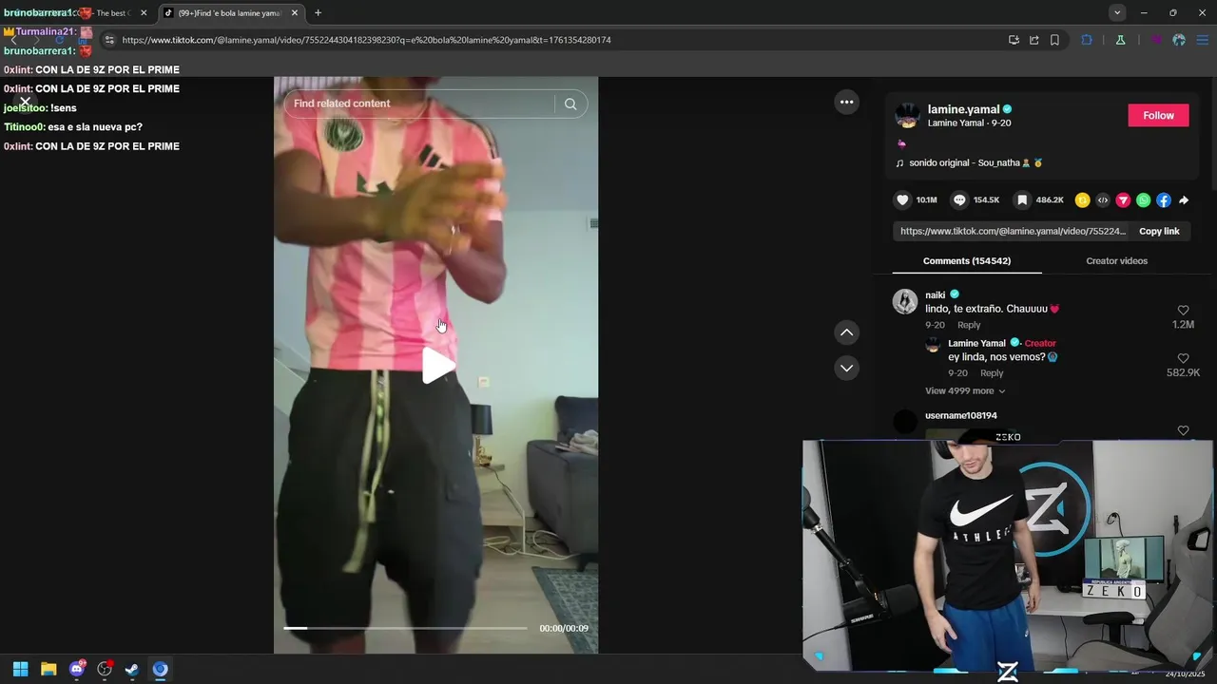Click the browser's install app icon in the address bar
Image resolution: width=1217 pixels, height=684 pixels.
pos(1014,40)
